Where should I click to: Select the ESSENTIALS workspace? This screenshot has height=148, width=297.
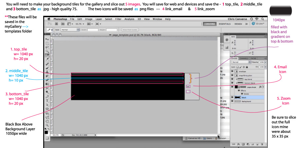point(225,24)
